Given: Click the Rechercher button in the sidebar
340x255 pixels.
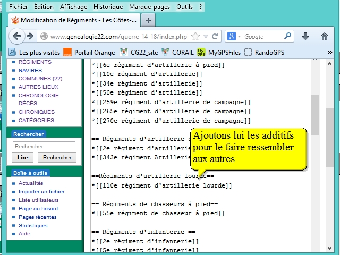Looking at the screenshot, I should click(x=57, y=157).
